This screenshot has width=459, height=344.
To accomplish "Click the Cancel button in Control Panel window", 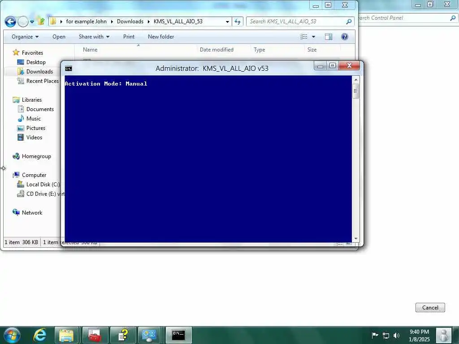I will [430, 307].
